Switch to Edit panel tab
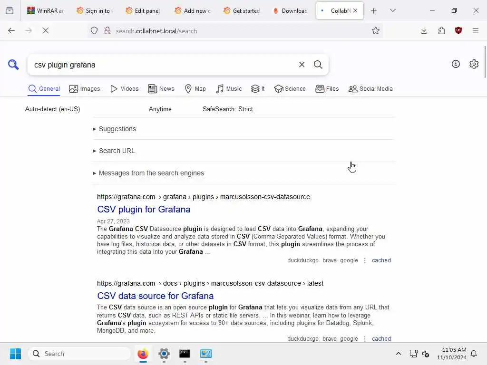 (x=143, y=10)
